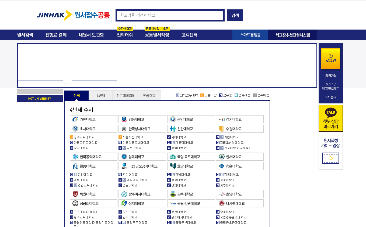Open the 광운대학교 link
This screenshot has height=227, width=366.
[227, 212]
